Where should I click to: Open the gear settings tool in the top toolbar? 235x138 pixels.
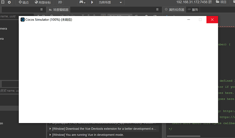click(9, 2)
